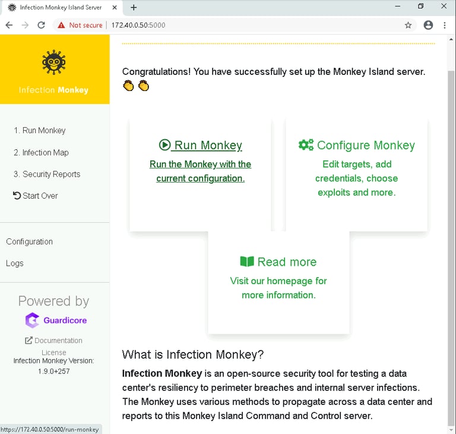The image size is (456, 434).
Task: Open the License link
Action: pos(54,353)
